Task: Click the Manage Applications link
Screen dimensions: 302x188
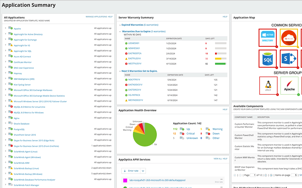Action: 96,17
